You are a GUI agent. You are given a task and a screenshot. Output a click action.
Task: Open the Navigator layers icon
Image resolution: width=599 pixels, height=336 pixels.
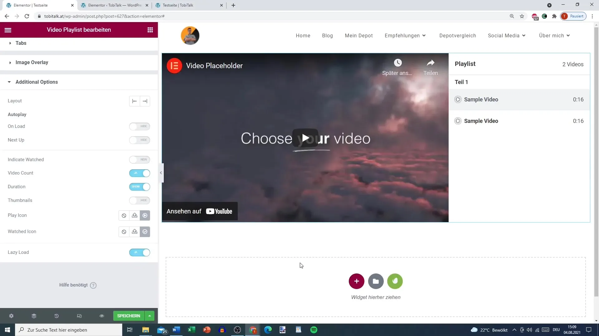[34, 316]
